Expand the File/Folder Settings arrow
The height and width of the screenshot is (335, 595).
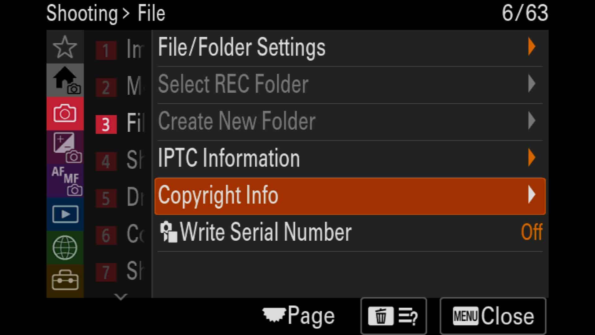click(532, 47)
